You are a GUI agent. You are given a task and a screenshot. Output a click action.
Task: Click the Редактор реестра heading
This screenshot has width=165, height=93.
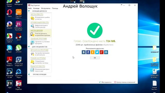tap(38, 66)
